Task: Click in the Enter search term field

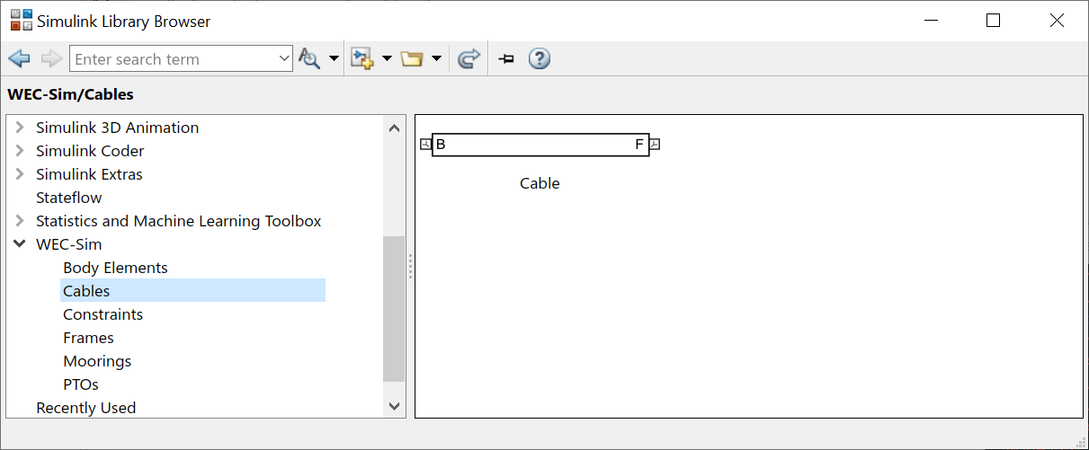Action: (171, 59)
